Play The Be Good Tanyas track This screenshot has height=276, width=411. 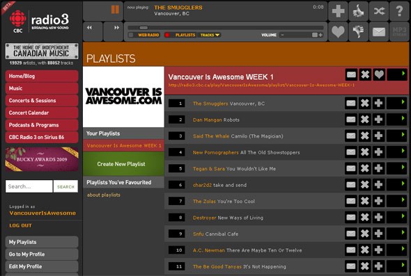pyautogui.click(x=397, y=266)
